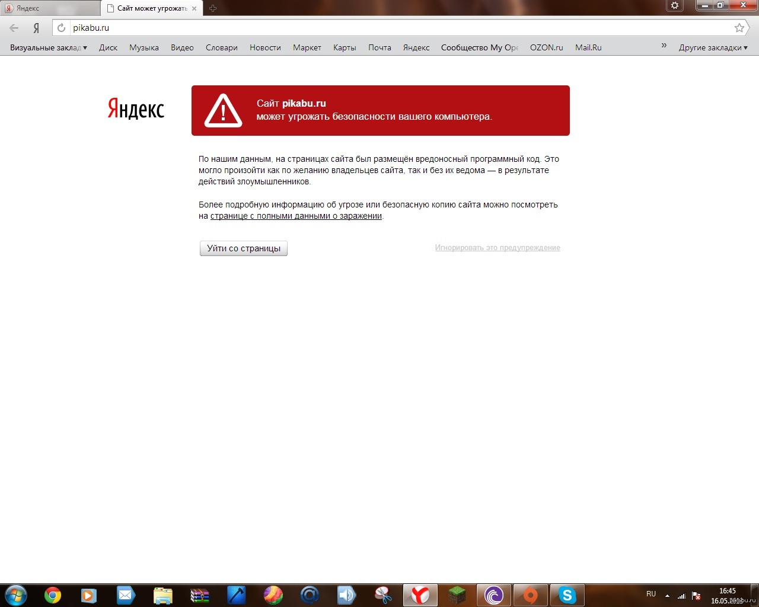Open browser settings gear icon
759x607 pixels.
[x=674, y=6]
